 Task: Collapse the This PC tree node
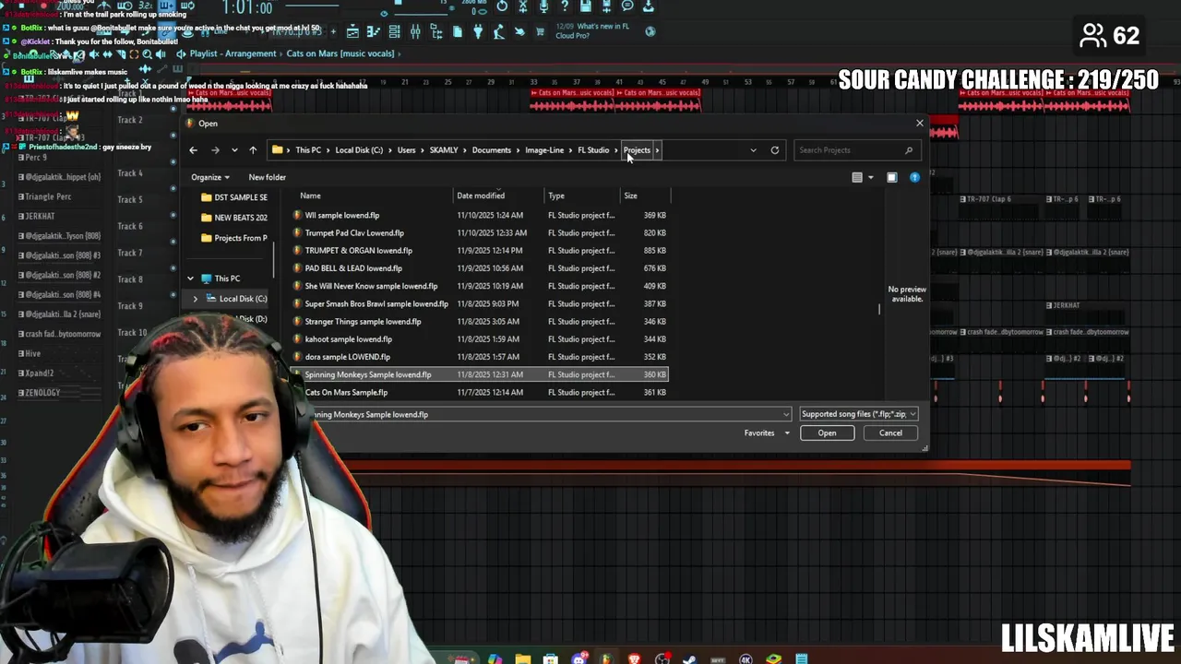(190, 279)
